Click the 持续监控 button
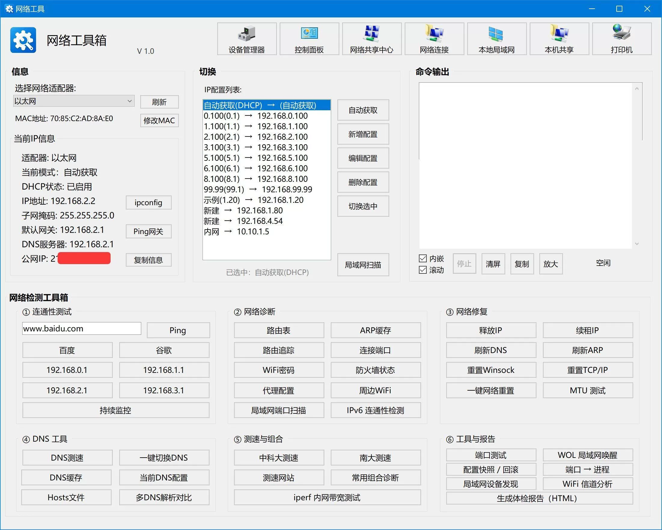 tap(116, 410)
